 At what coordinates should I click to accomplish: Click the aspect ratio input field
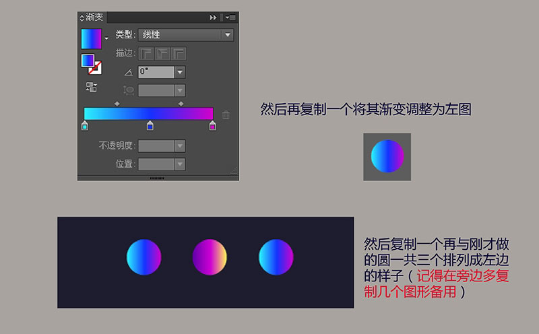(156, 91)
